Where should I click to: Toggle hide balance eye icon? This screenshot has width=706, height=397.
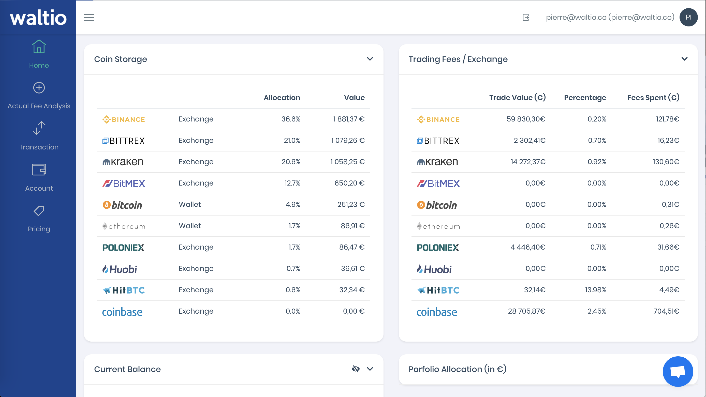click(356, 369)
